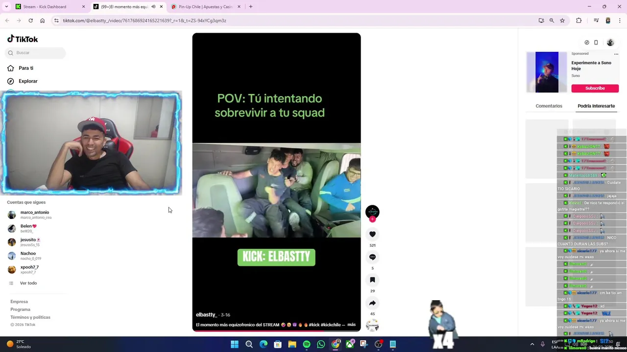Reload the page

[x=30, y=21]
